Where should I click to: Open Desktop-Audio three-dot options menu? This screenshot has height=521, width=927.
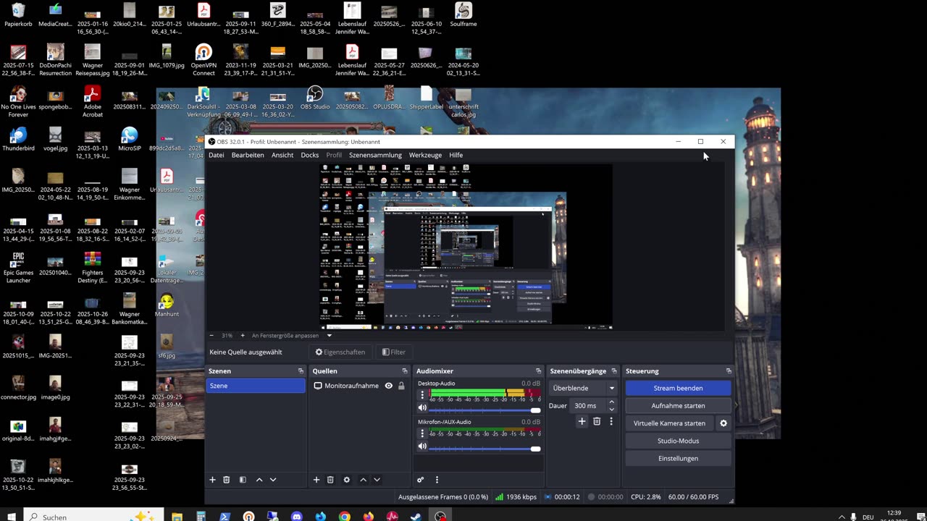422,395
